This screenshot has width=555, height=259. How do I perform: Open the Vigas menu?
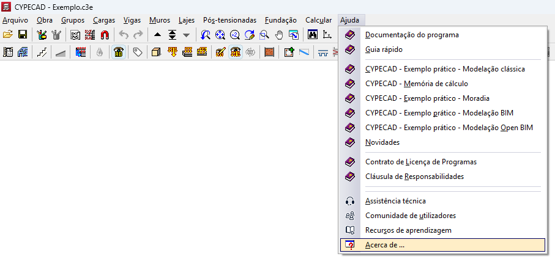132,20
